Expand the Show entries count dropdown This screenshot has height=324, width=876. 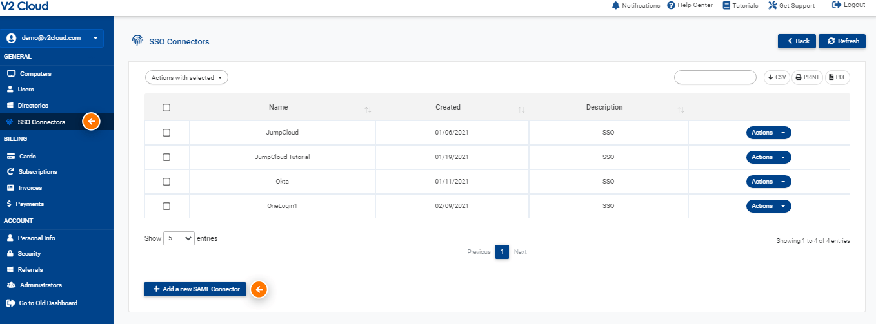(179, 238)
